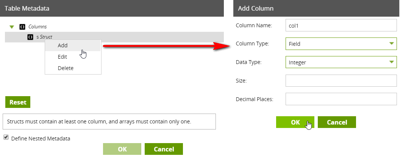Image resolution: width=403 pixels, height=159 pixels.
Task: Collapse the Columns tree node triangle
Action: [12, 27]
